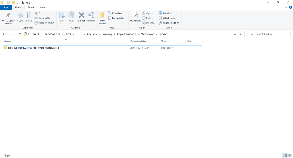Open file History
This screenshot has height=158, width=293.
pos(148,23)
